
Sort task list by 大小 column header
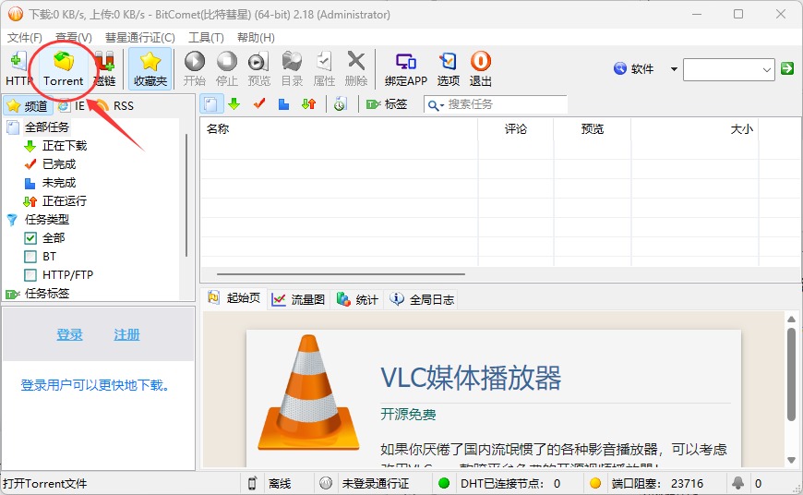coord(694,128)
